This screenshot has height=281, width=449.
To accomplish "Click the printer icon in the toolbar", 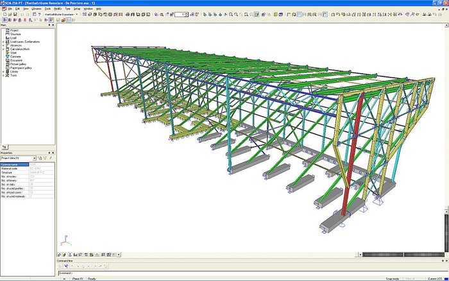I will pos(128,14).
